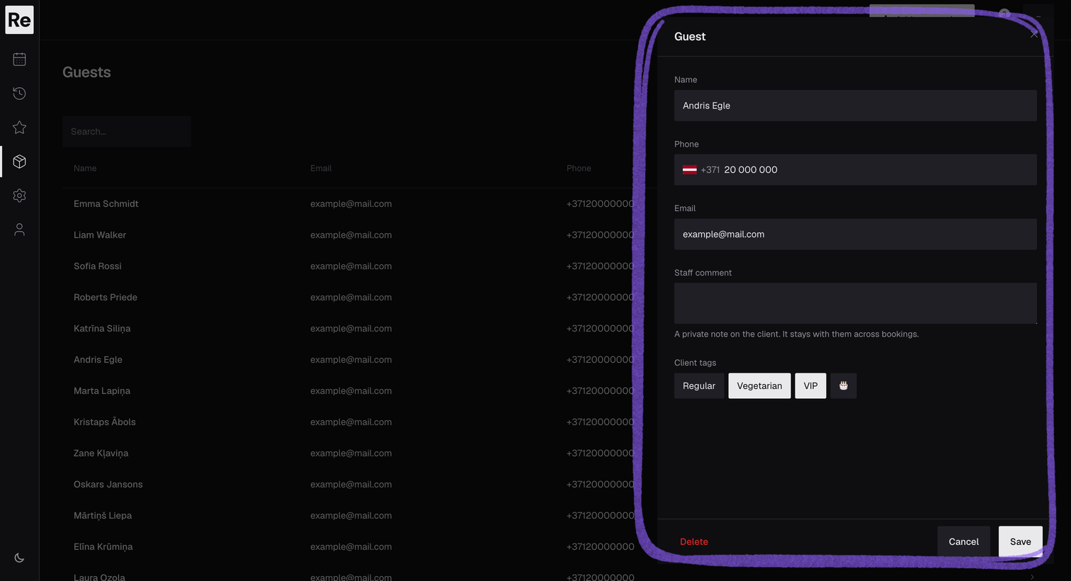Screen dimensions: 1071x581
Task: Click the guests Search field
Action: [127, 132]
